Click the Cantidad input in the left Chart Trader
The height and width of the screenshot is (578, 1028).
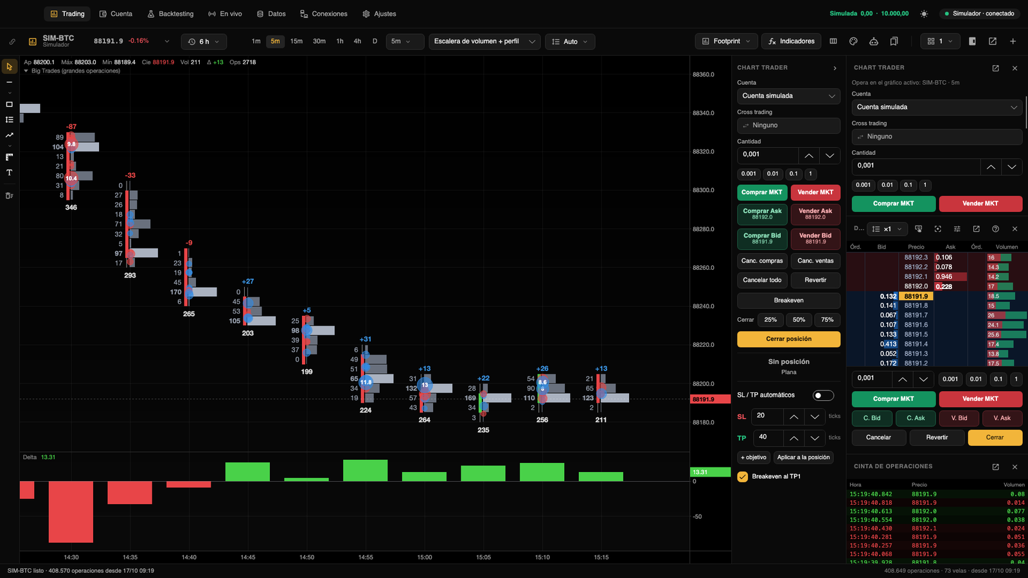768,155
